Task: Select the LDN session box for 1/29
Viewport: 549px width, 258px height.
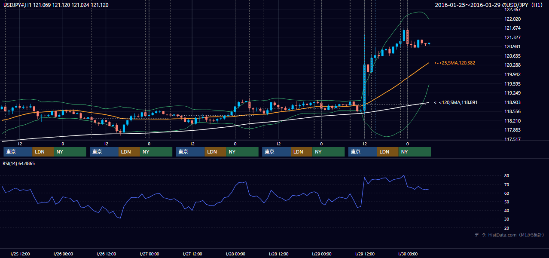Action: point(388,152)
